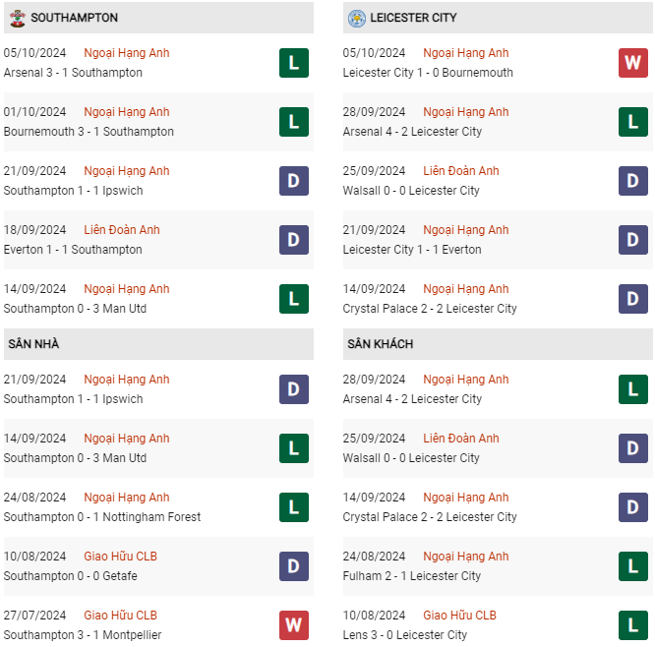This screenshot has height=647, width=655.
Task: Click the D badge for Leicester City 1 - 1 Everton
Action: (x=632, y=240)
